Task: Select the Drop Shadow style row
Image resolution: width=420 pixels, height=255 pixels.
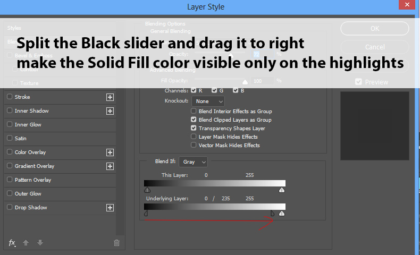Action: (60, 208)
